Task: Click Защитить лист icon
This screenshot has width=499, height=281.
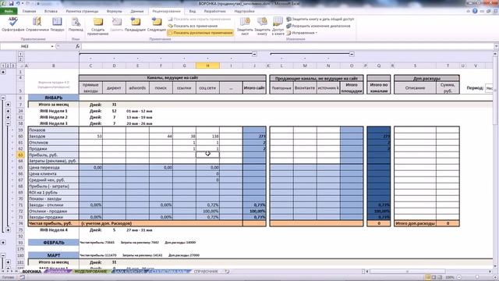Action: 245,26
